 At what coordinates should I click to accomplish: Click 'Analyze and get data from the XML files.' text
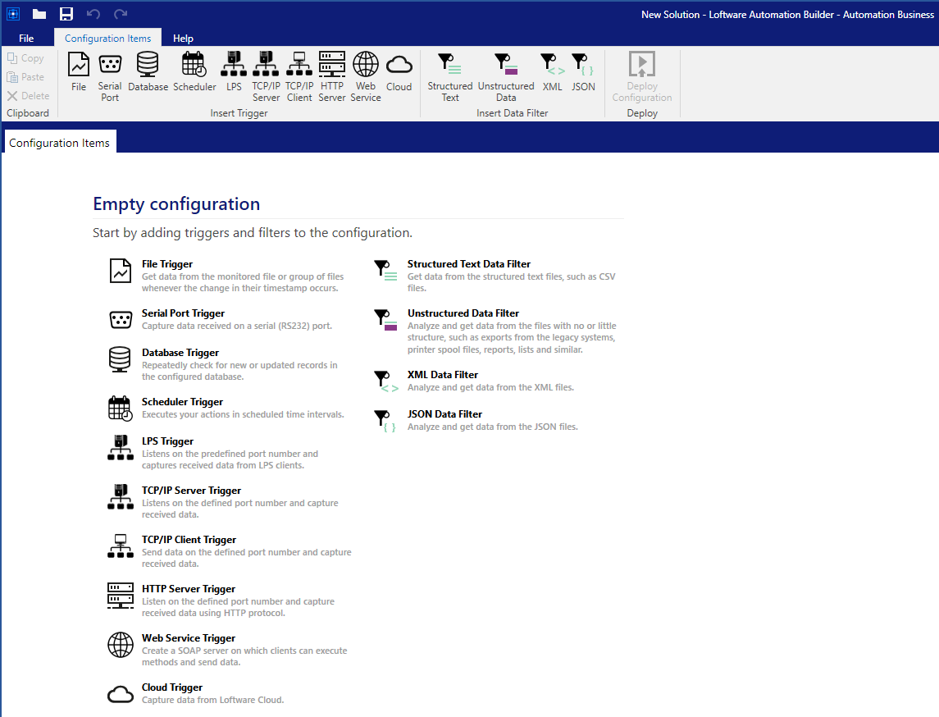tap(490, 387)
